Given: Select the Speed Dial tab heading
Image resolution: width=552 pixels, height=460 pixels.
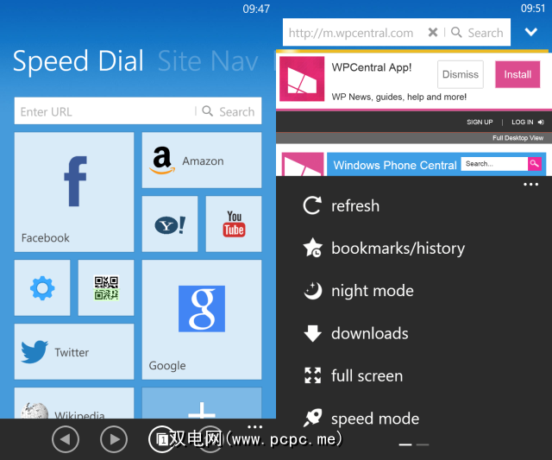Looking at the screenshot, I should click(78, 62).
